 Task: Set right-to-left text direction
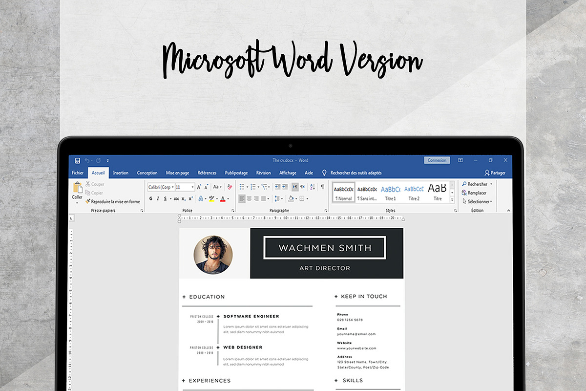tap(302, 187)
